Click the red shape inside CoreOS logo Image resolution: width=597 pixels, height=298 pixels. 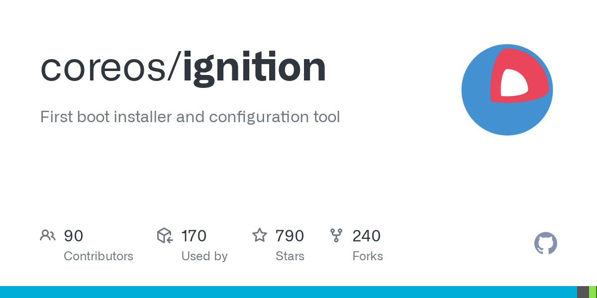point(519,75)
